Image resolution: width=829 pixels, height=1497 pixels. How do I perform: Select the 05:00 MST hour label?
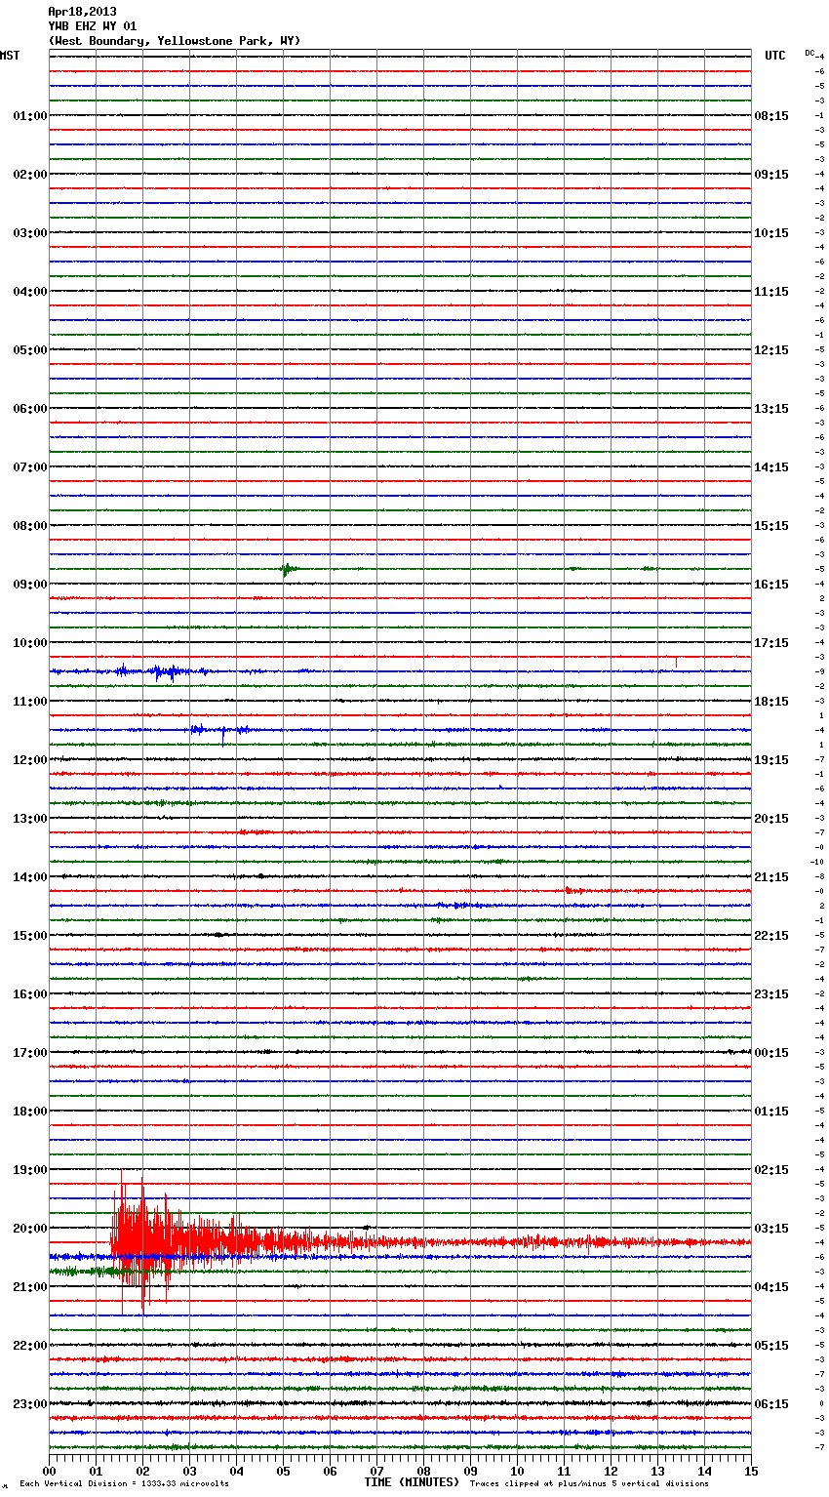pos(30,350)
